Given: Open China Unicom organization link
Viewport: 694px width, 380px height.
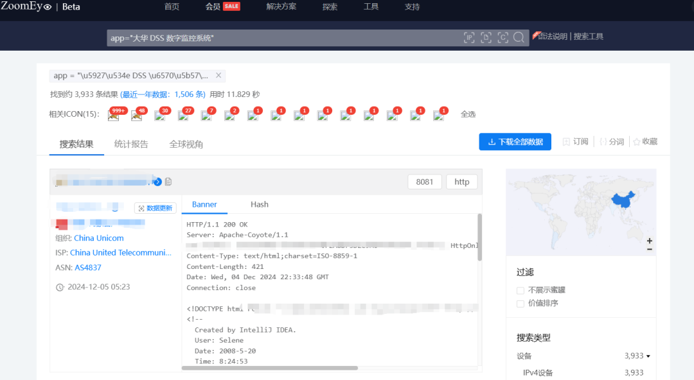Looking at the screenshot, I should point(99,238).
